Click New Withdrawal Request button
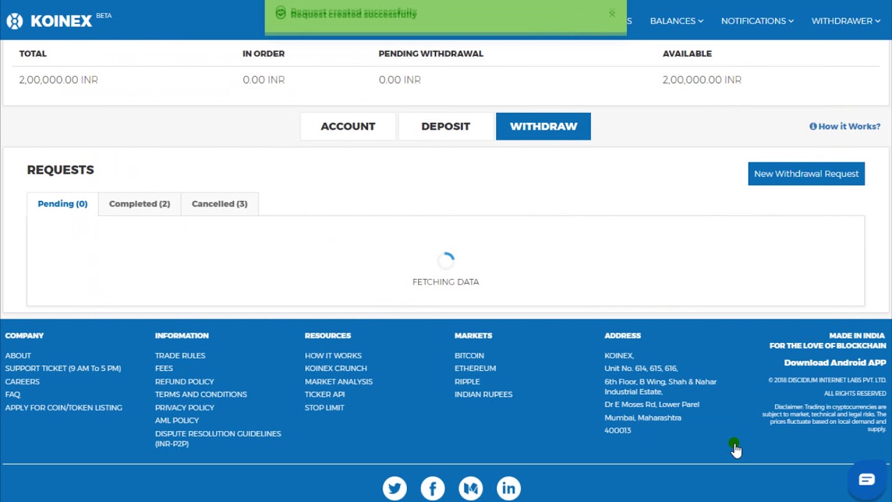Image resolution: width=892 pixels, height=502 pixels. point(806,174)
